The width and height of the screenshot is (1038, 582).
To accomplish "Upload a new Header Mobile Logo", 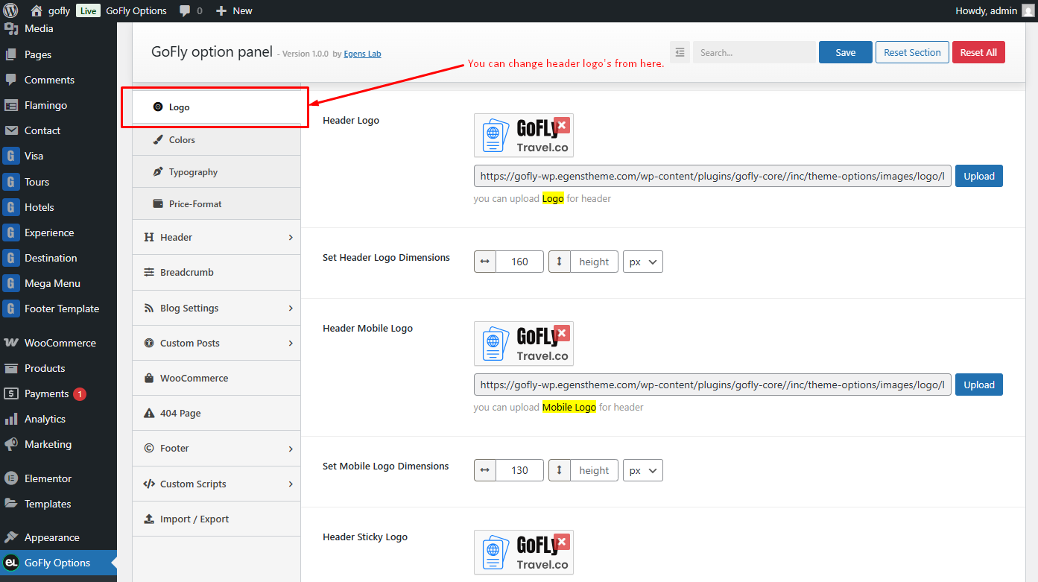I will pos(979,385).
